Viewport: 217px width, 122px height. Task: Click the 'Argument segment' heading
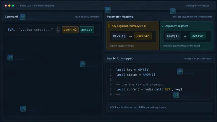(x=177, y=26)
